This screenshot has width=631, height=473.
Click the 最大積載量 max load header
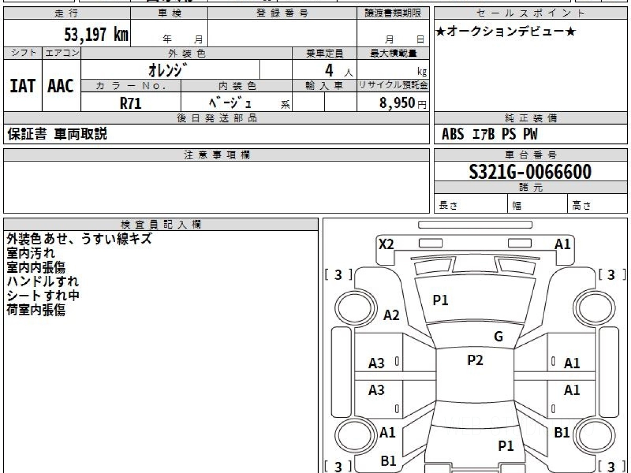pyautogui.click(x=393, y=53)
